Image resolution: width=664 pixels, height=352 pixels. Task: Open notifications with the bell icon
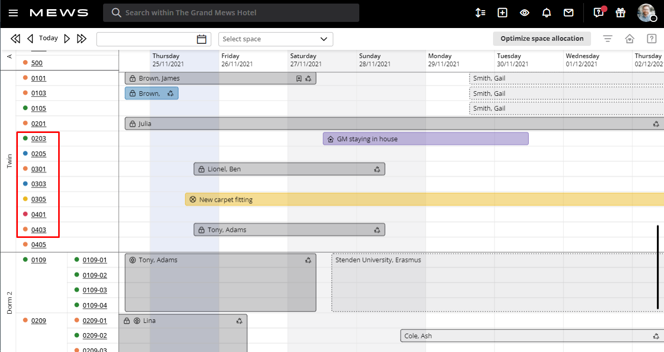coord(546,12)
